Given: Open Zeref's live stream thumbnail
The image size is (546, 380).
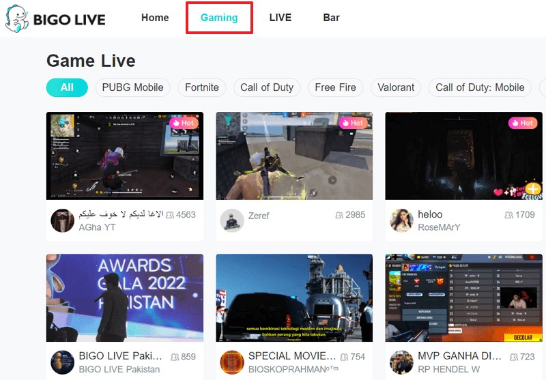Looking at the screenshot, I should (x=294, y=156).
